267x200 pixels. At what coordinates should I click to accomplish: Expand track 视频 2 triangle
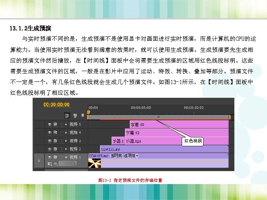[x=66, y=149]
